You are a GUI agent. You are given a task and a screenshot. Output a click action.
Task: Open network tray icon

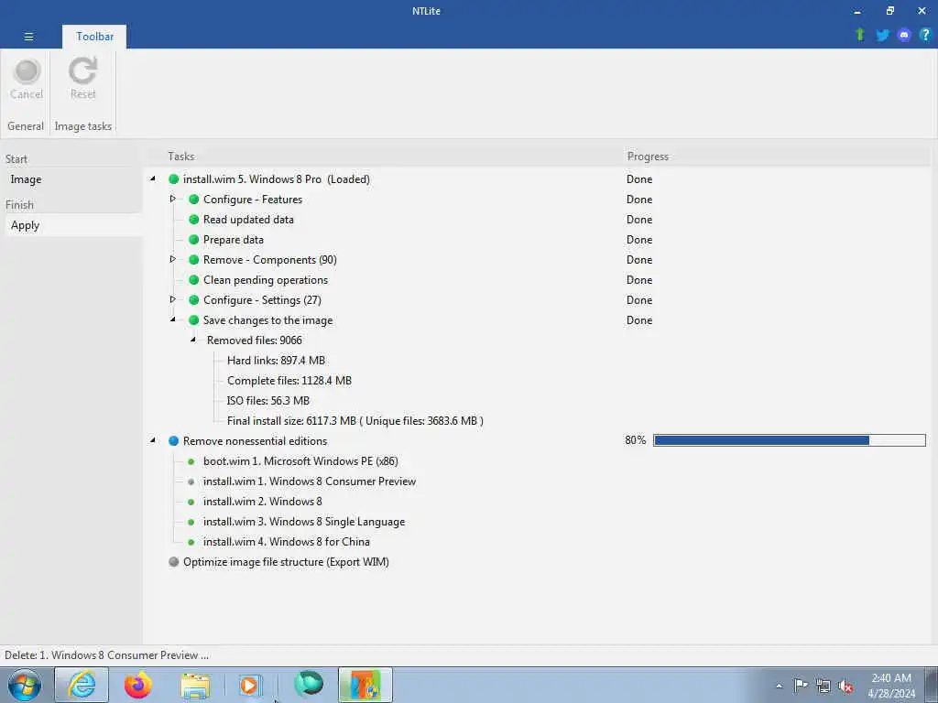823,687
